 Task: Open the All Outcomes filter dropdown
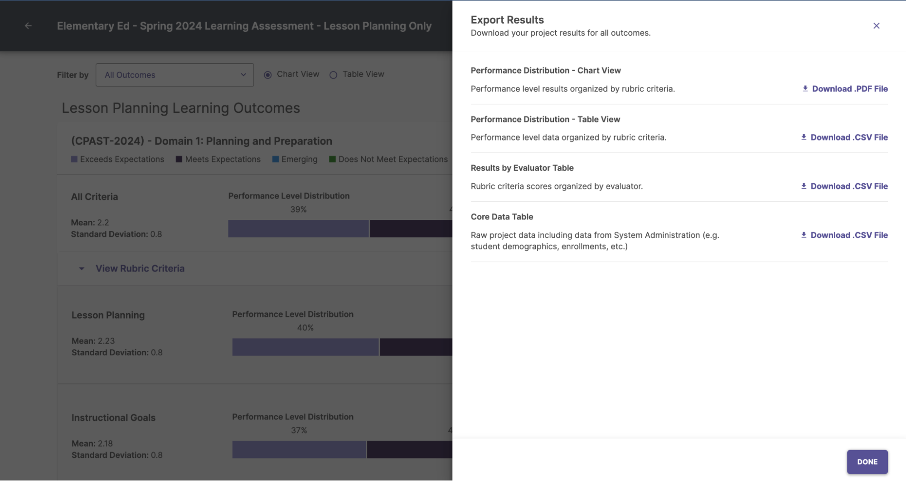coord(174,74)
